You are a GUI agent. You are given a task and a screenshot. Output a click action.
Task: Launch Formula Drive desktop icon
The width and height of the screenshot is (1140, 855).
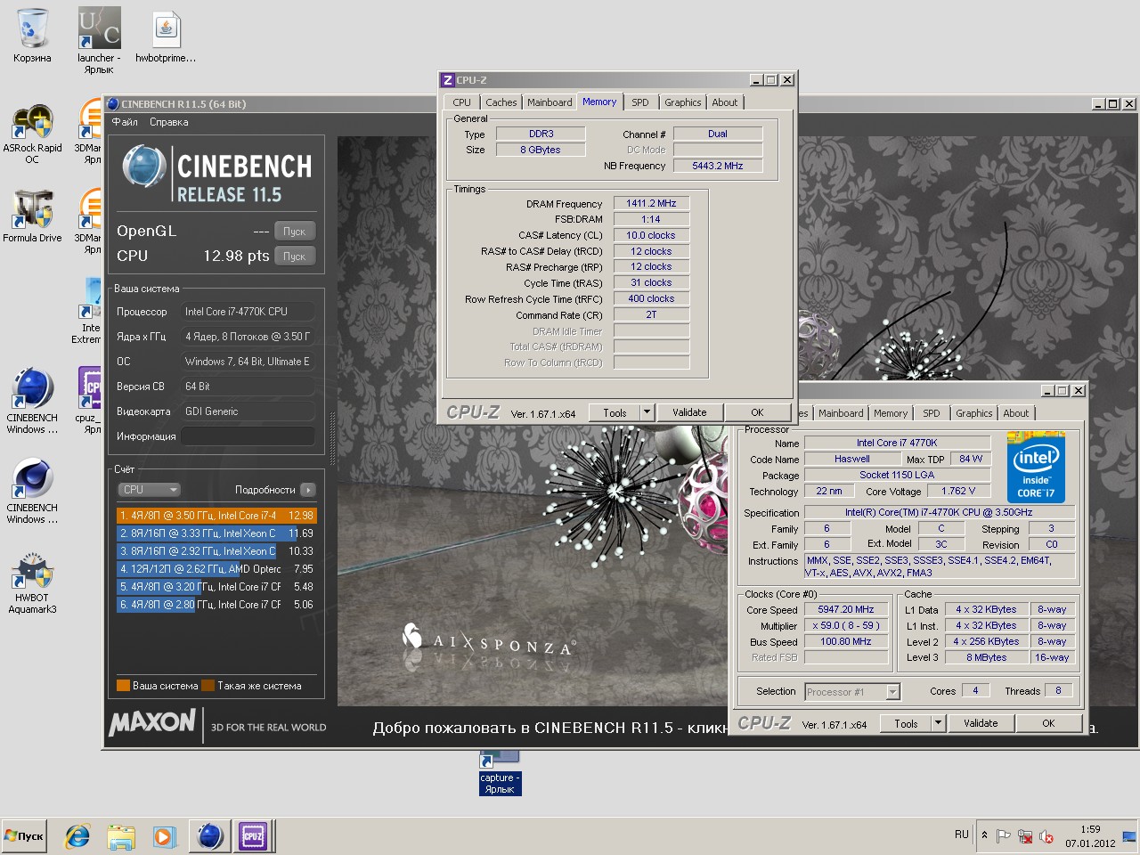pyautogui.click(x=32, y=216)
